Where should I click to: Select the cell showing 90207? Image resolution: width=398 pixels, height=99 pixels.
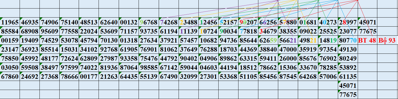[x=248, y=22]
